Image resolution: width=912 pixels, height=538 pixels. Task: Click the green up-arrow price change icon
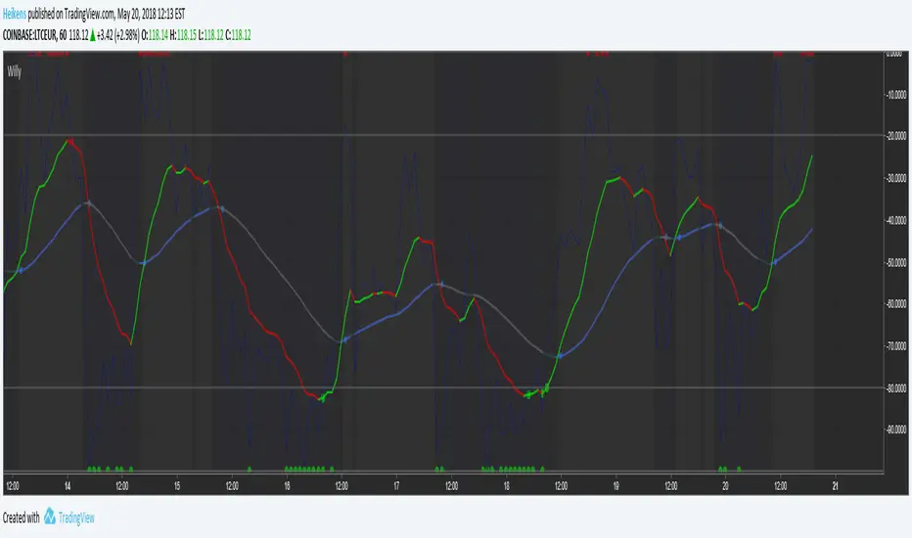pos(93,36)
